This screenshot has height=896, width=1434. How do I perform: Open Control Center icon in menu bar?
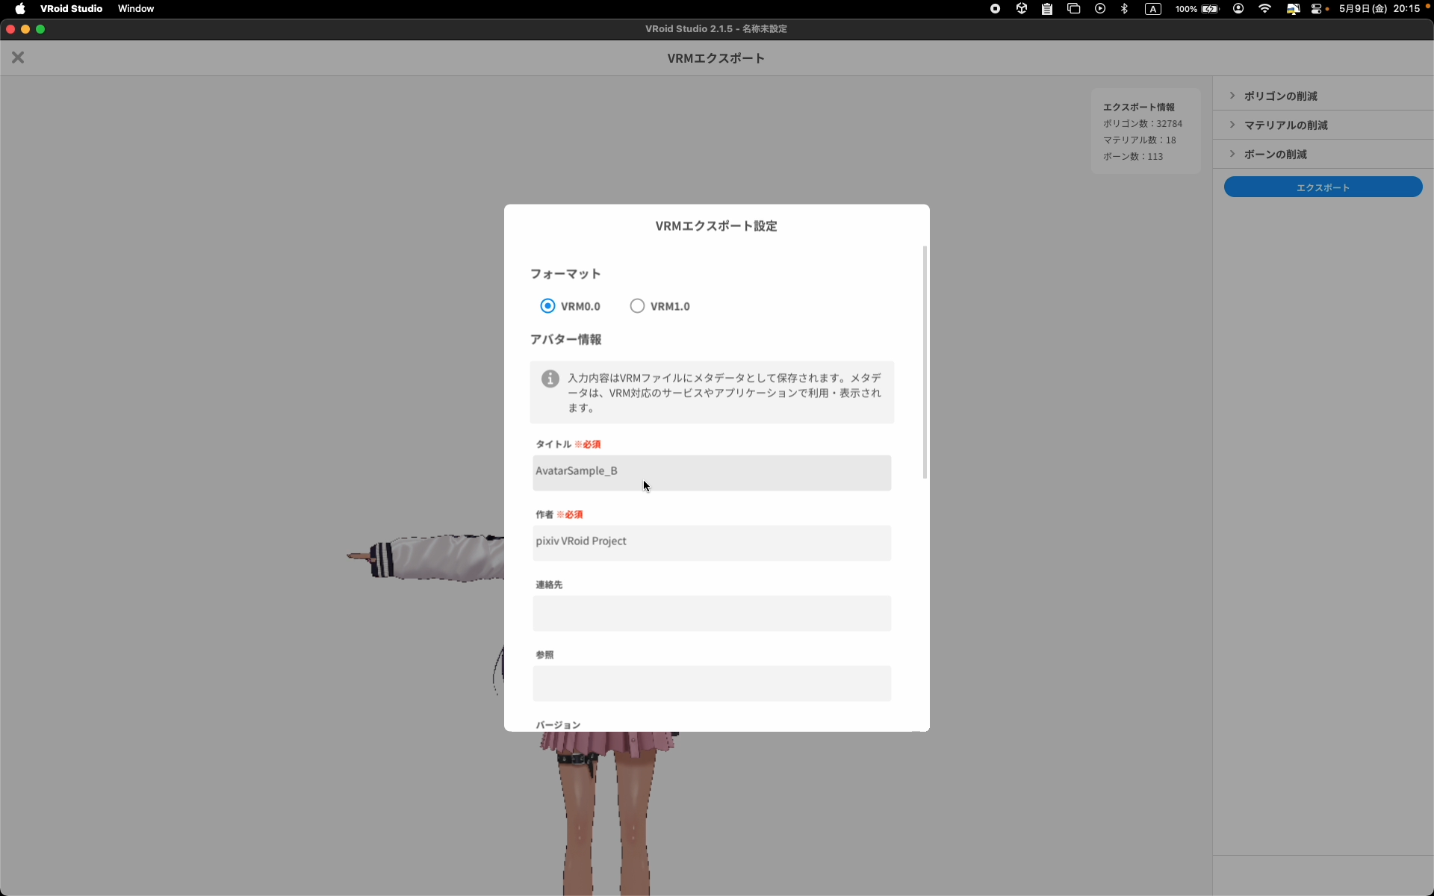point(1317,9)
